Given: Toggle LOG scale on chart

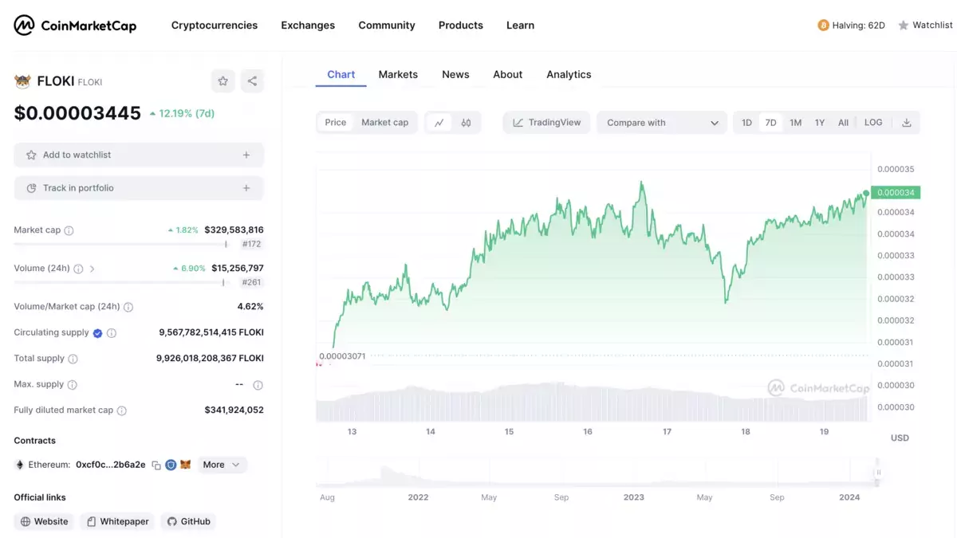Looking at the screenshot, I should [873, 123].
